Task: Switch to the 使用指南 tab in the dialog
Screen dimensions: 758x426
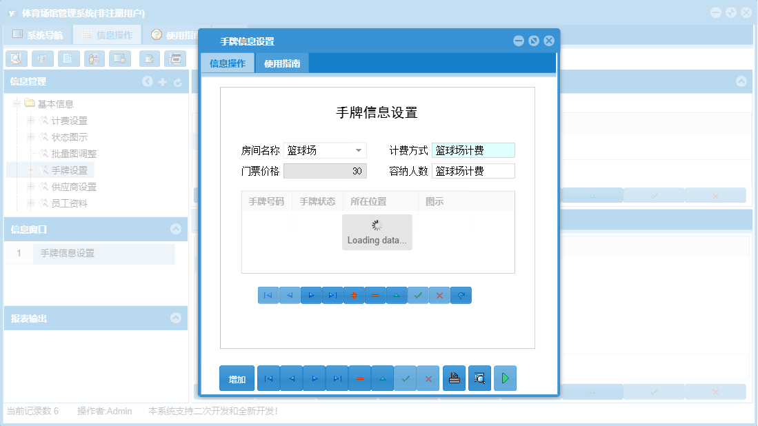Action: (x=281, y=62)
